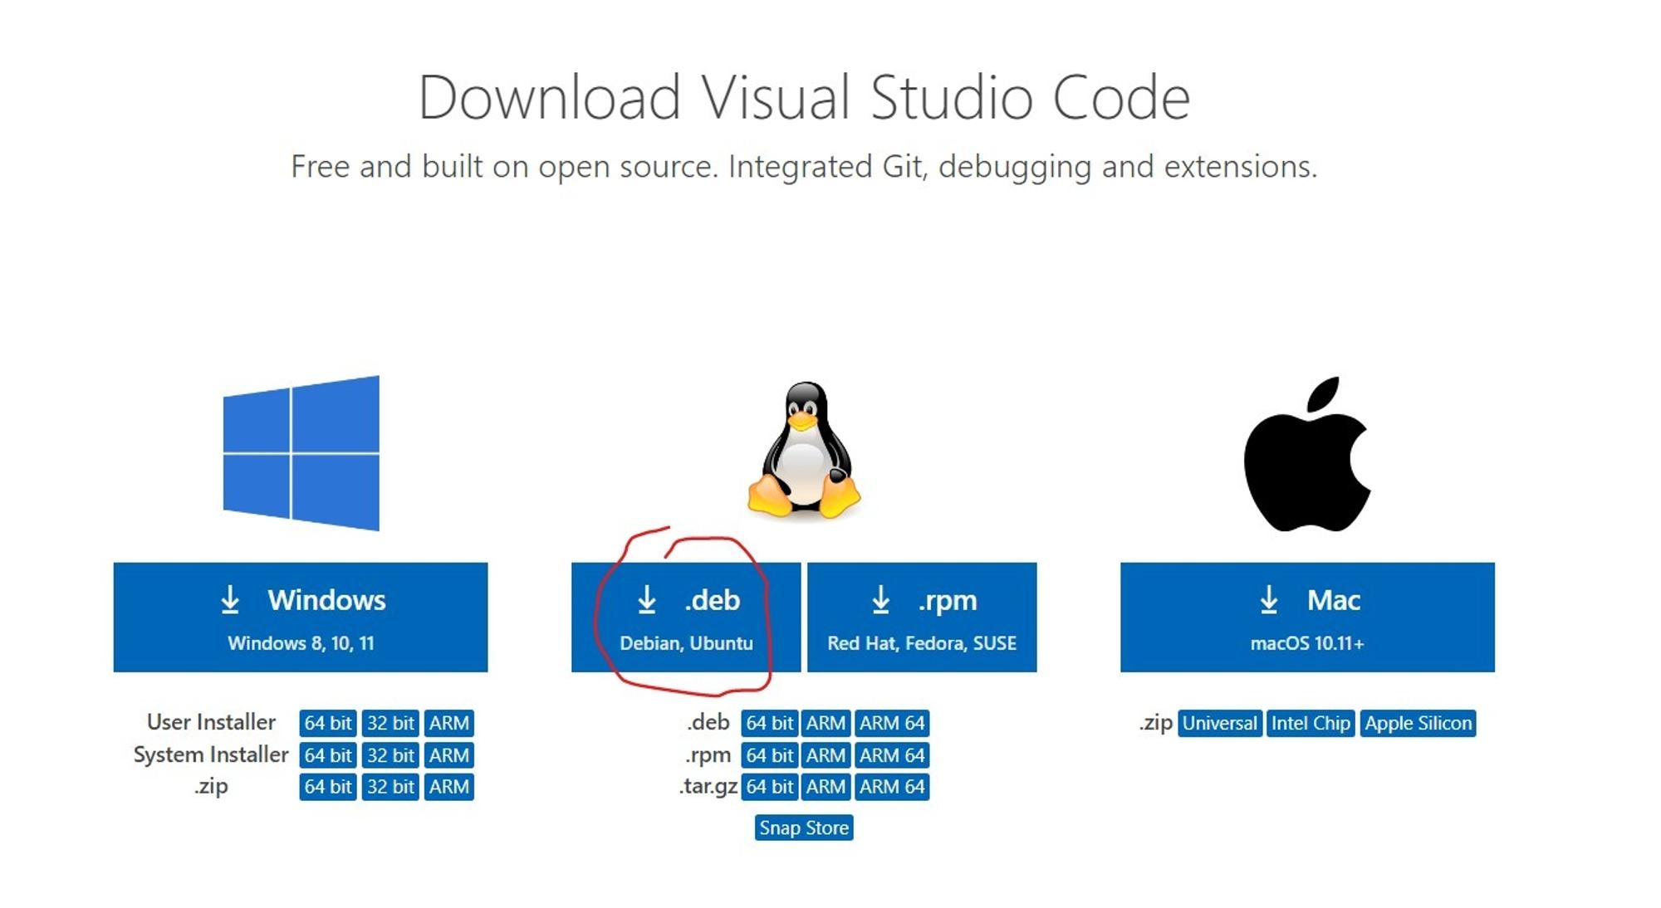The height and width of the screenshot is (908, 1661).
Task: Choose System Installer 32 bit
Action: tap(390, 755)
